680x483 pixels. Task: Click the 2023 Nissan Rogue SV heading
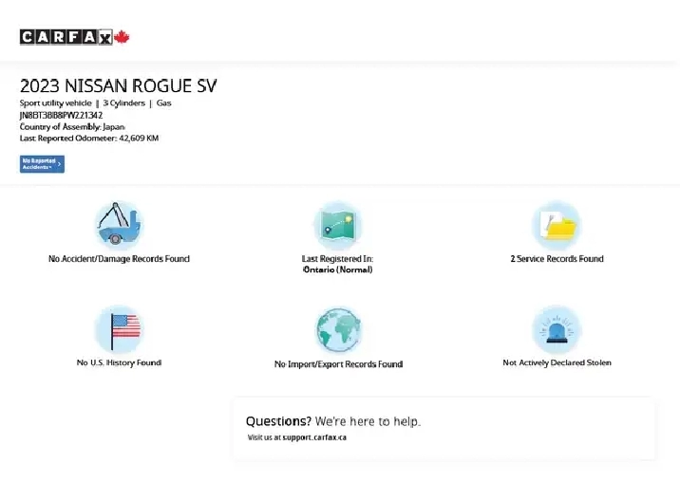click(x=118, y=85)
